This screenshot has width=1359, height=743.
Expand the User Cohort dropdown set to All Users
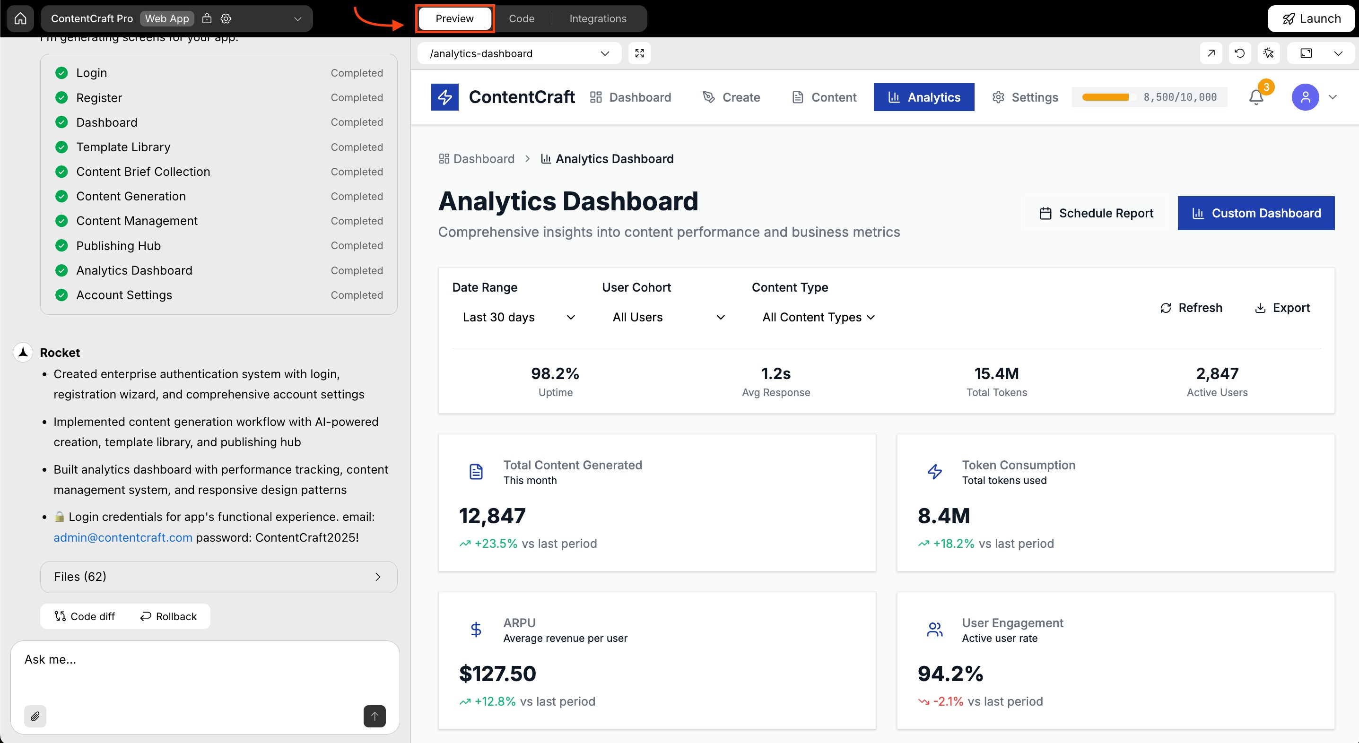coord(668,317)
